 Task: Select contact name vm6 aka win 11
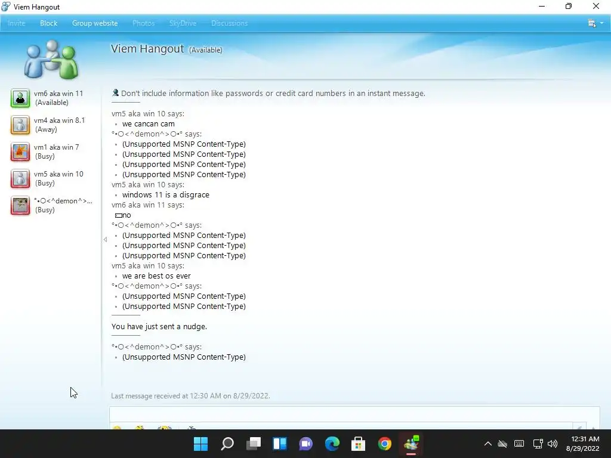58,94
